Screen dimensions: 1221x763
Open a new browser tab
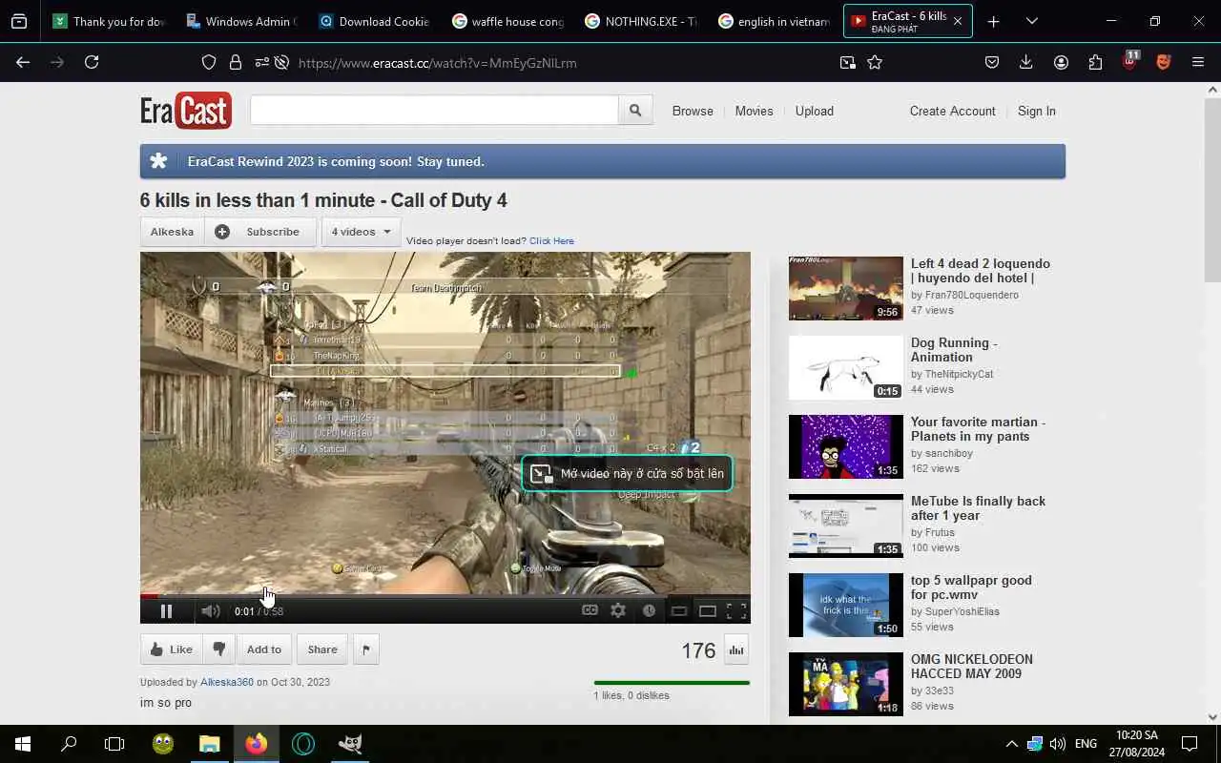pyautogui.click(x=993, y=21)
